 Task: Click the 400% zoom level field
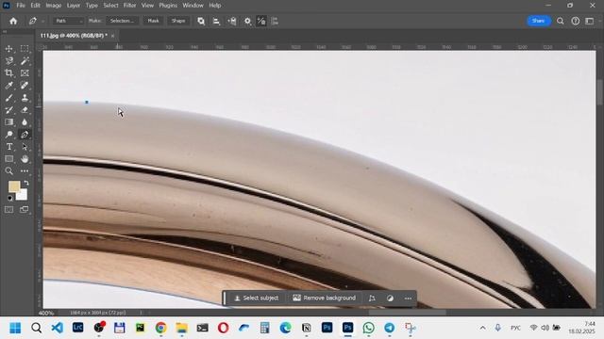[46, 313]
